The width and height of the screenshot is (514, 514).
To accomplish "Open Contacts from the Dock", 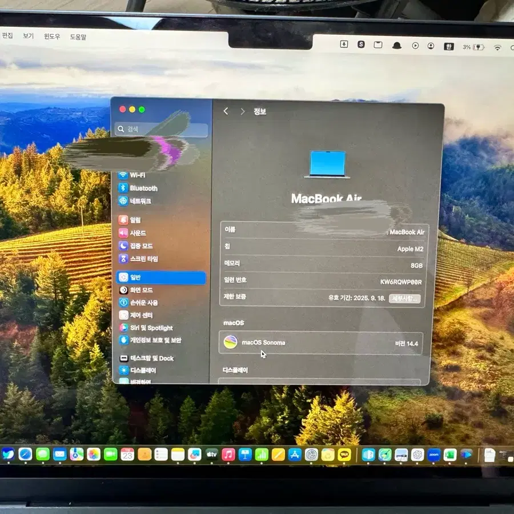I will click(144, 455).
